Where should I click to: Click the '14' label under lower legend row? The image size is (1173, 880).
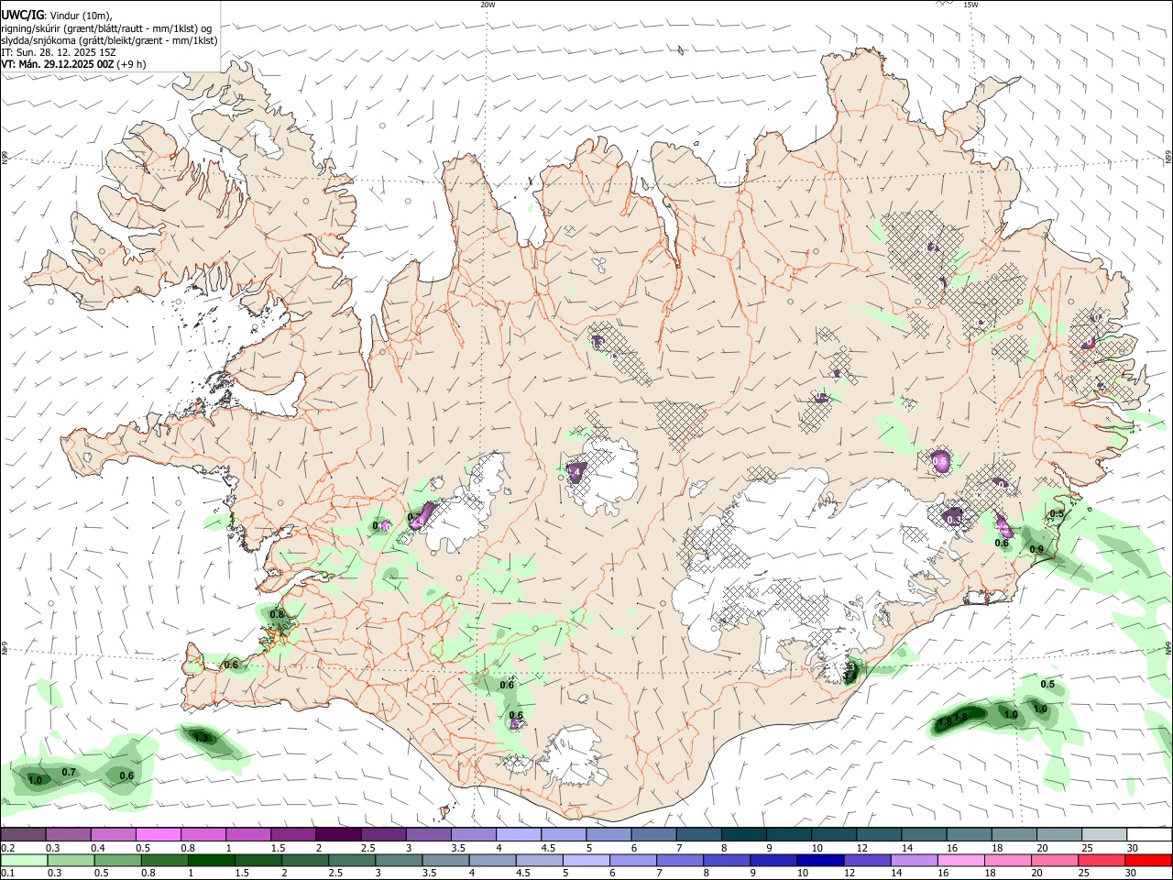895,874
